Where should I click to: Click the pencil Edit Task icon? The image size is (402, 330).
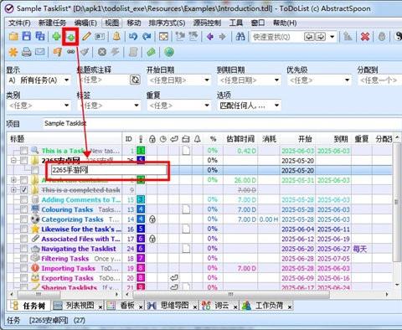pyautogui.click(x=86, y=37)
